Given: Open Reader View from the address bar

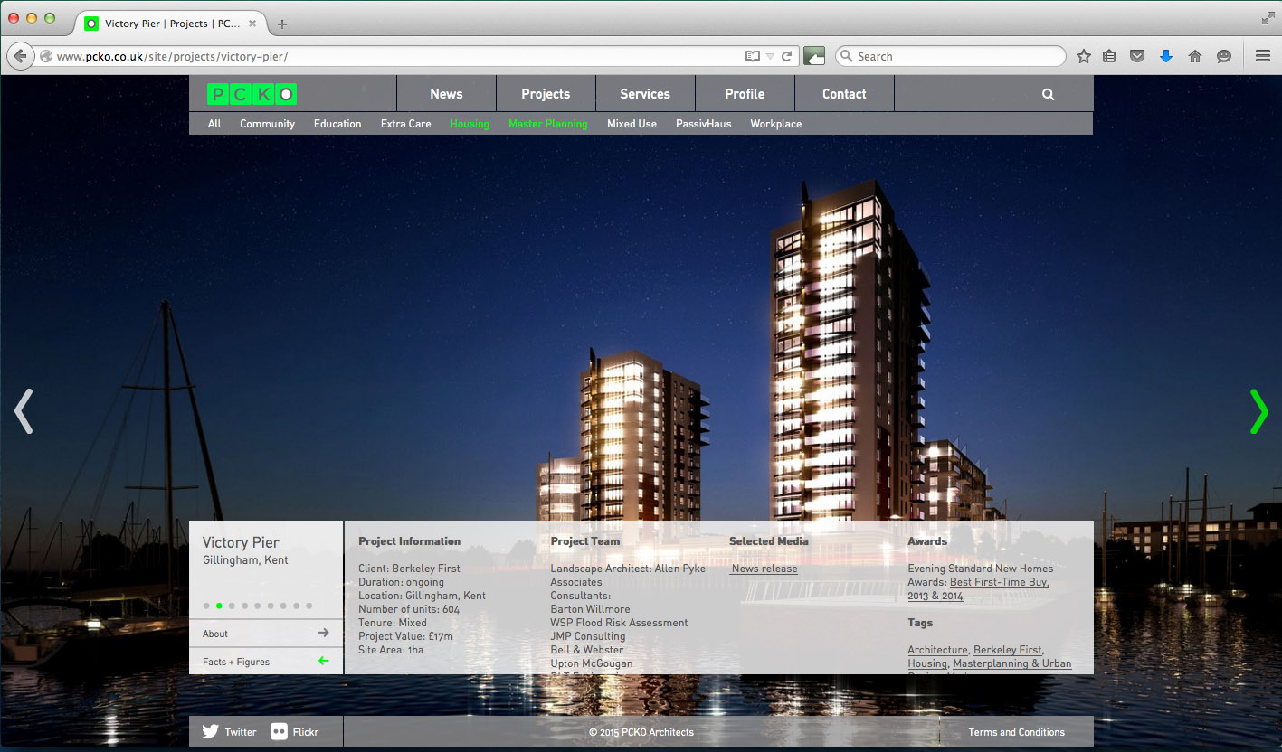Looking at the screenshot, I should (x=753, y=56).
